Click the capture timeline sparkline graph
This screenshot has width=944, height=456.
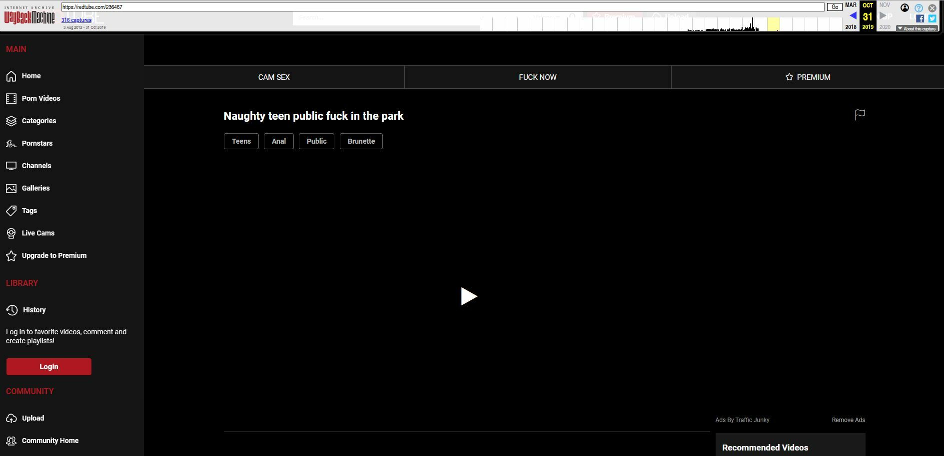(661, 24)
